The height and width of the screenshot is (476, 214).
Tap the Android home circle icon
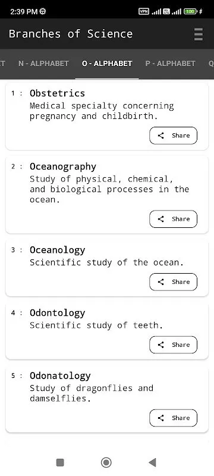click(106, 462)
